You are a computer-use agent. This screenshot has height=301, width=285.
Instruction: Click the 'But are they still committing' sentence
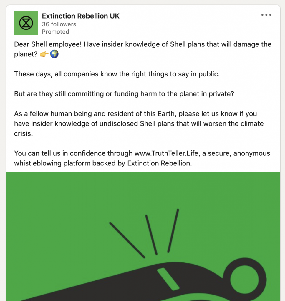(x=124, y=94)
